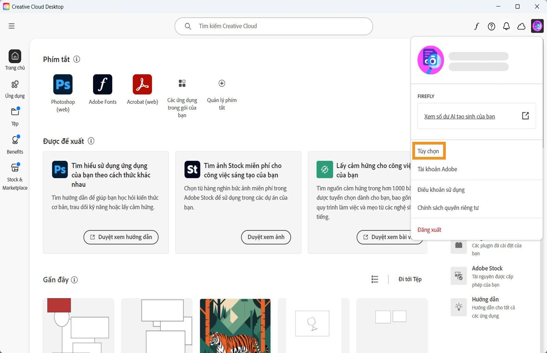The width and height of the screenshot is (547, 353).
Task: Click the Ps icon on the first suggestion card
Action: (60, 169)
